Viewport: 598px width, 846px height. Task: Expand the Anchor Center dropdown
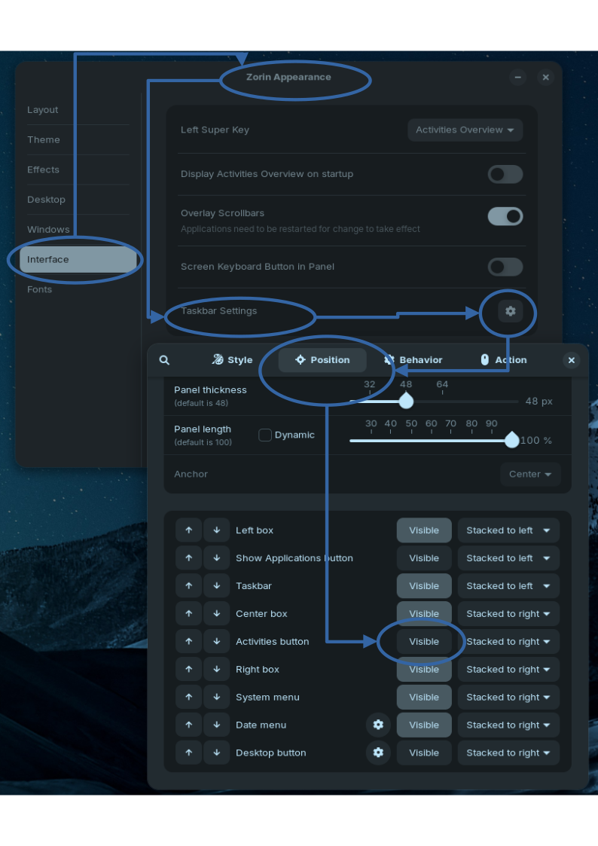pyautogui.click(x=530, y=475)
